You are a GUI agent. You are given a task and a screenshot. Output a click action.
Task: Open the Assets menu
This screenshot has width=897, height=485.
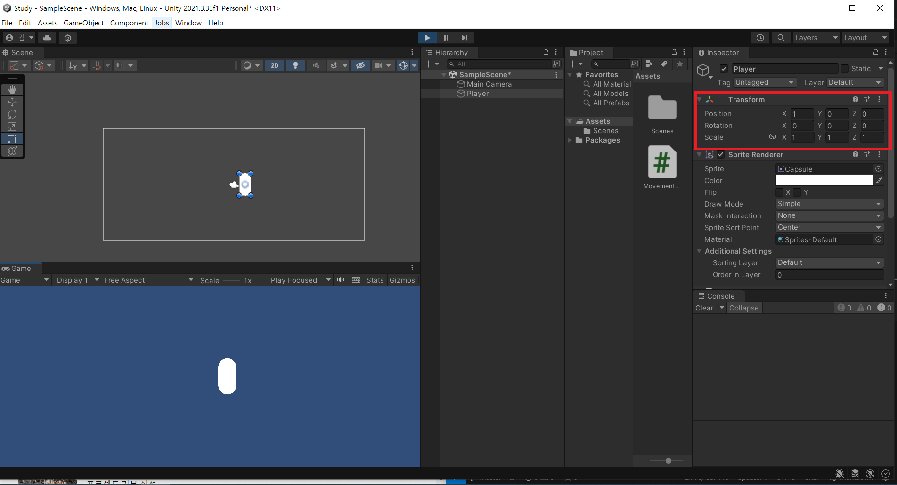(x=48, y=23)
